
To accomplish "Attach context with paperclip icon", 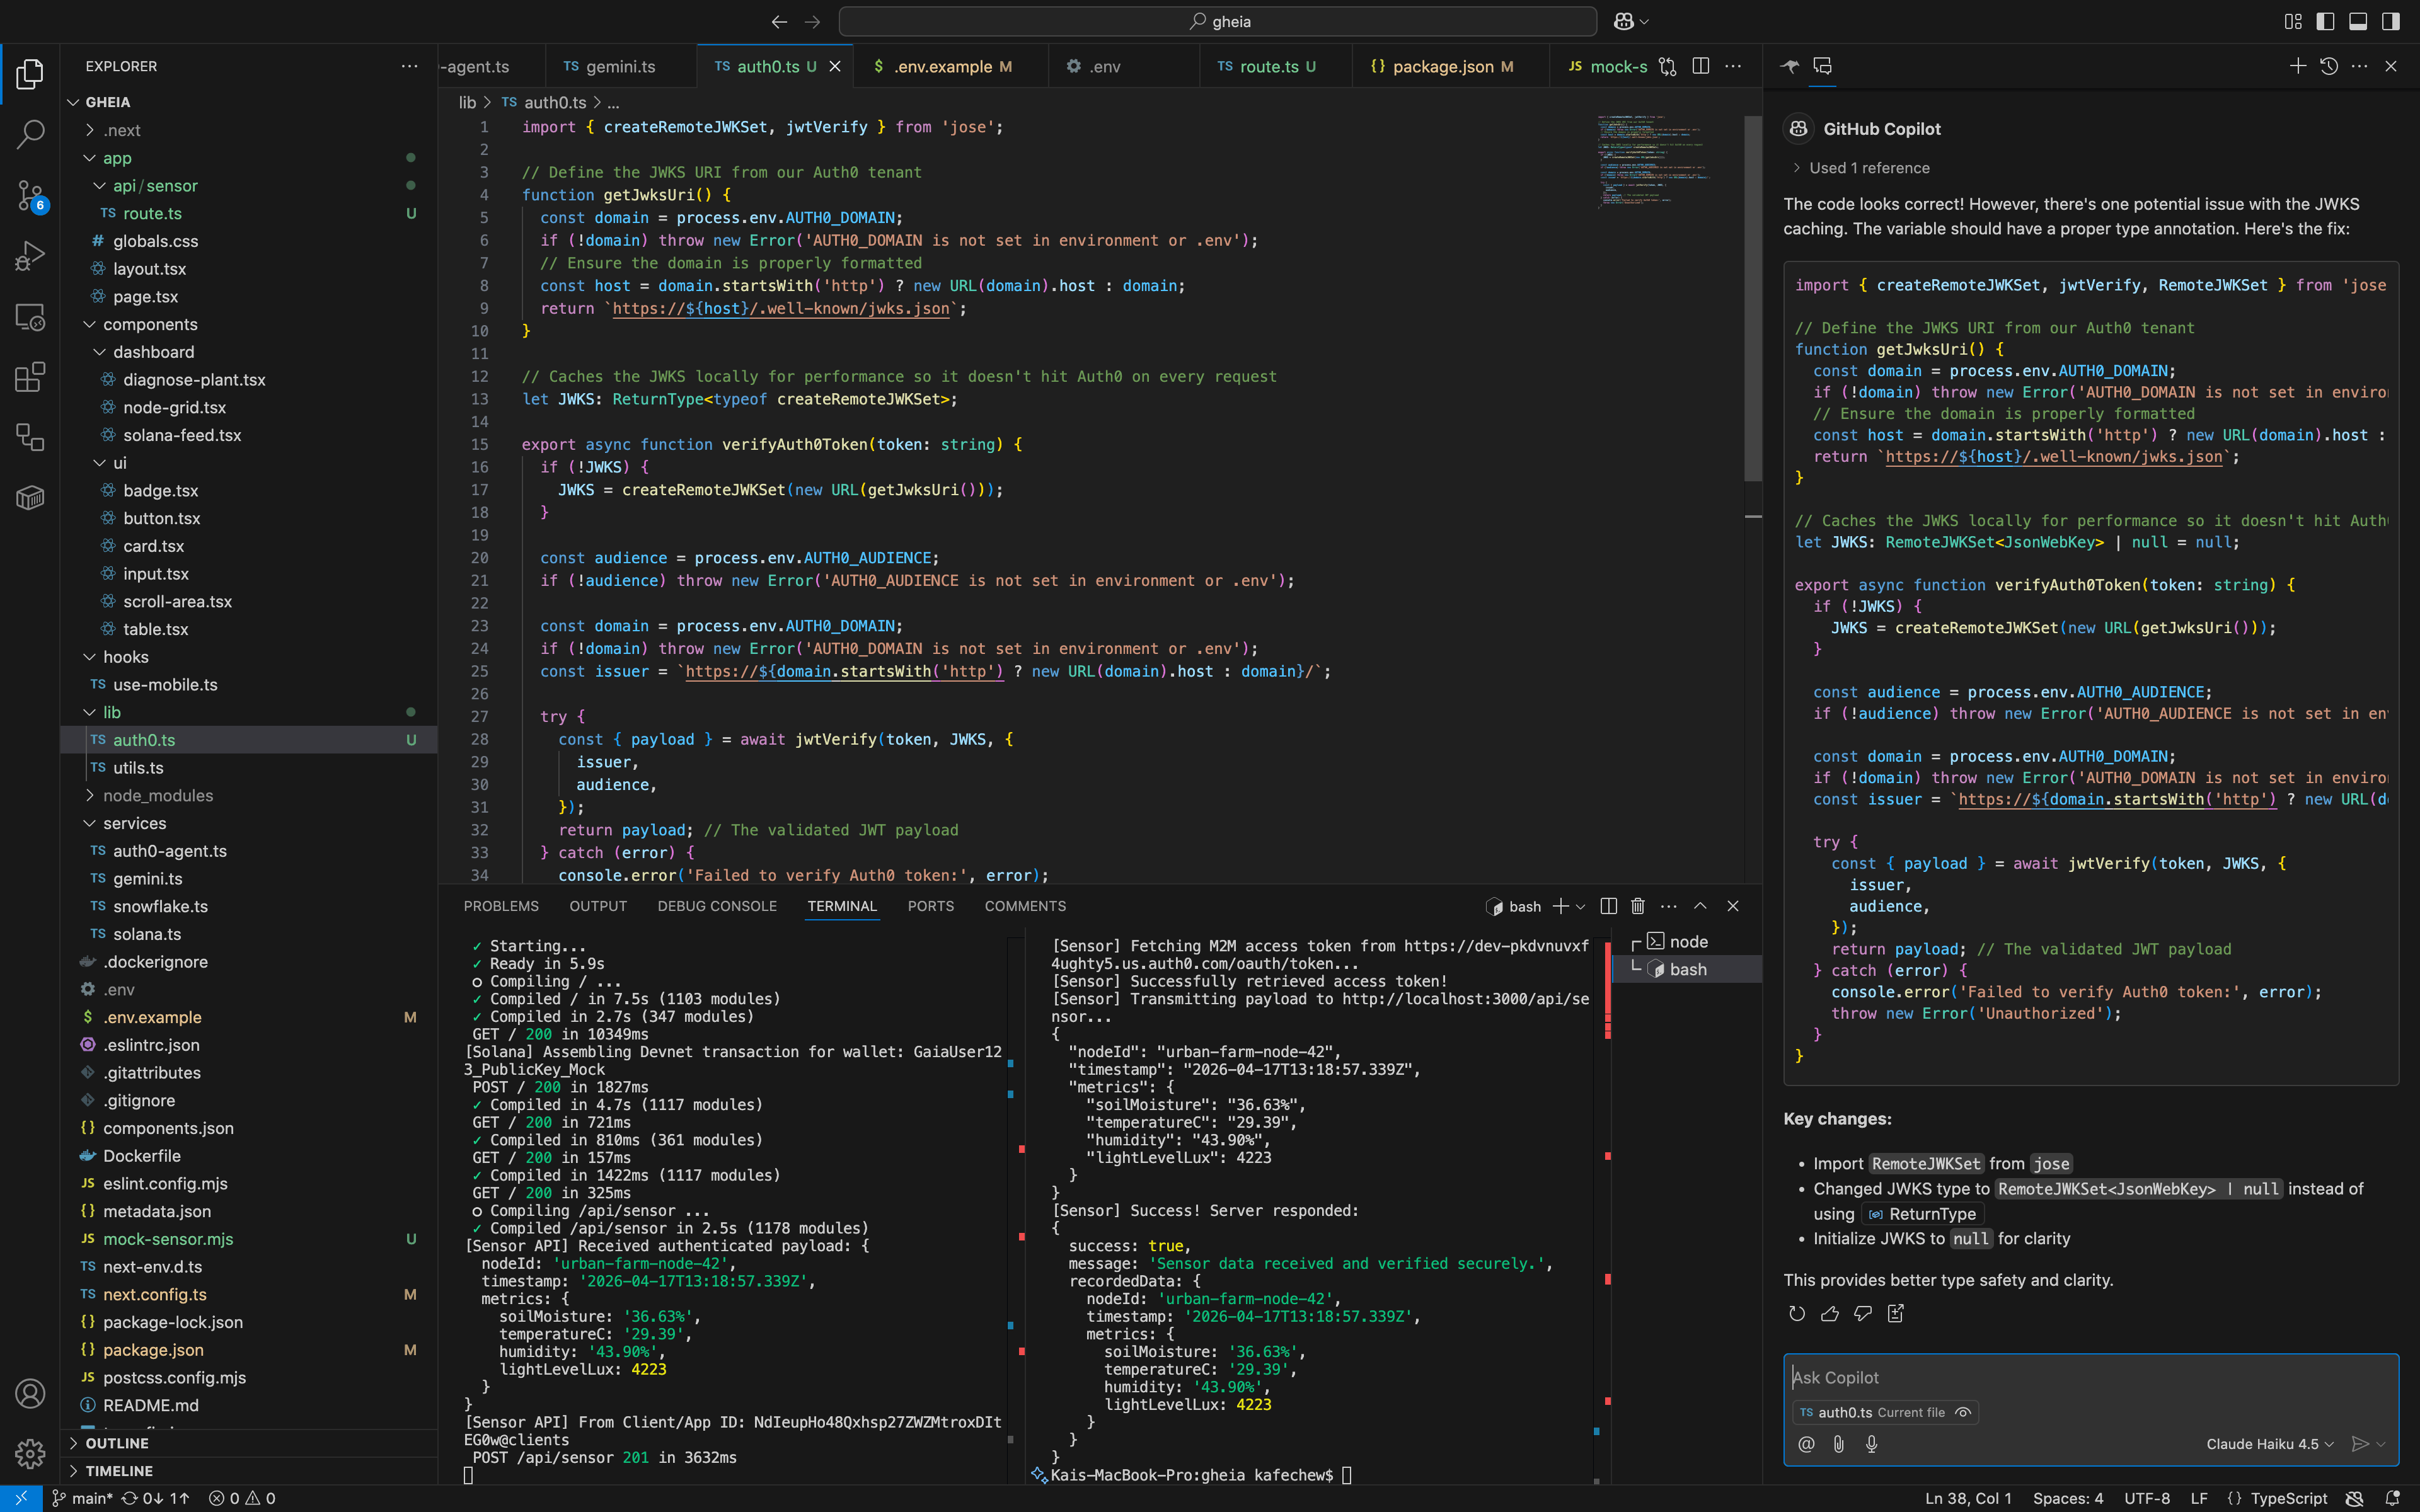I will click(x=1838, y=1444).
